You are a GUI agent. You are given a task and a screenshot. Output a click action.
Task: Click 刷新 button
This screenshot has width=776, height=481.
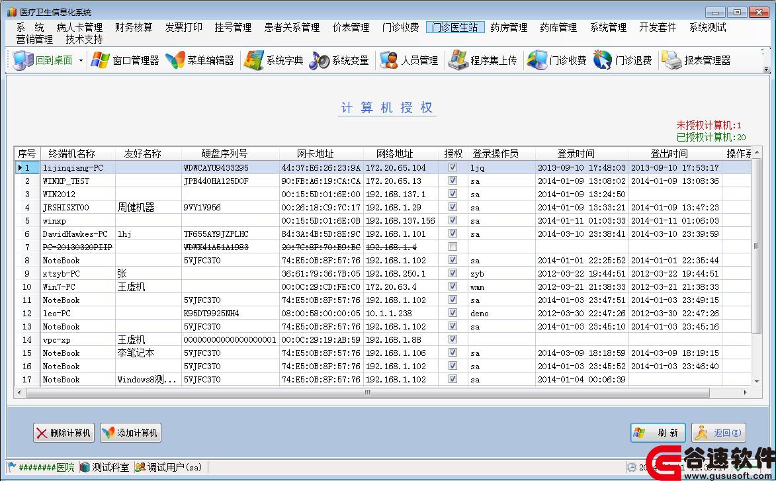[x=658, y=433]
